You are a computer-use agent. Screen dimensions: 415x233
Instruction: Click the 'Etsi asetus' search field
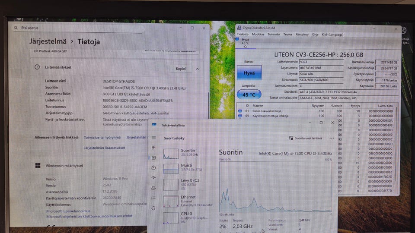click(80, 28)
